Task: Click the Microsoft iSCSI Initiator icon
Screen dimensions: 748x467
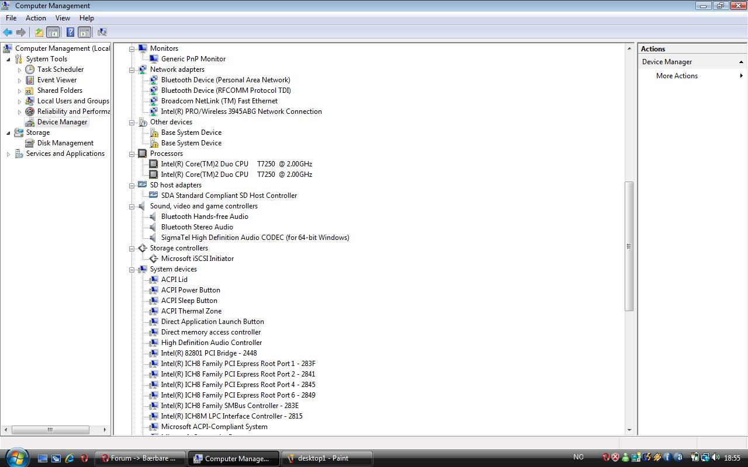Action: click(x=154, y=259)
